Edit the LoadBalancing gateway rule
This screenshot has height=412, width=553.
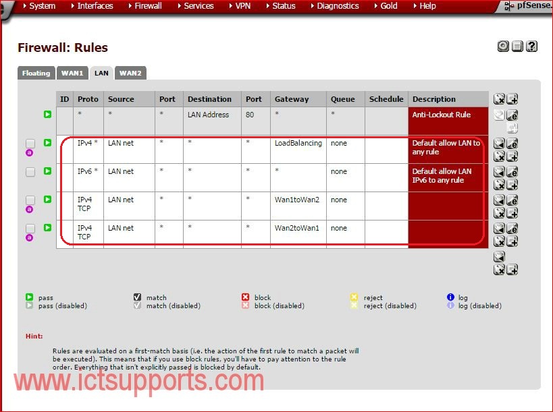click(x=512, y=144)
